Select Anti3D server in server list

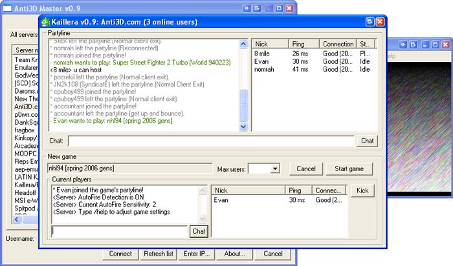26,107
